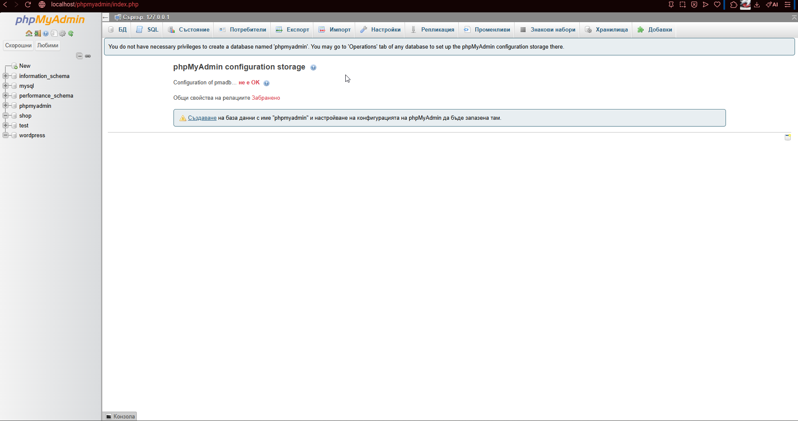Open the Знакови набори charsets tab
Screen dimensions: 798x421
tap(547, 29)
